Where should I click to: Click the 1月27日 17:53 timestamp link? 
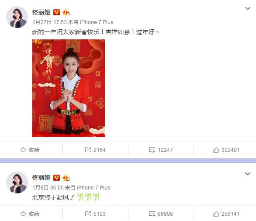point(50,22)
